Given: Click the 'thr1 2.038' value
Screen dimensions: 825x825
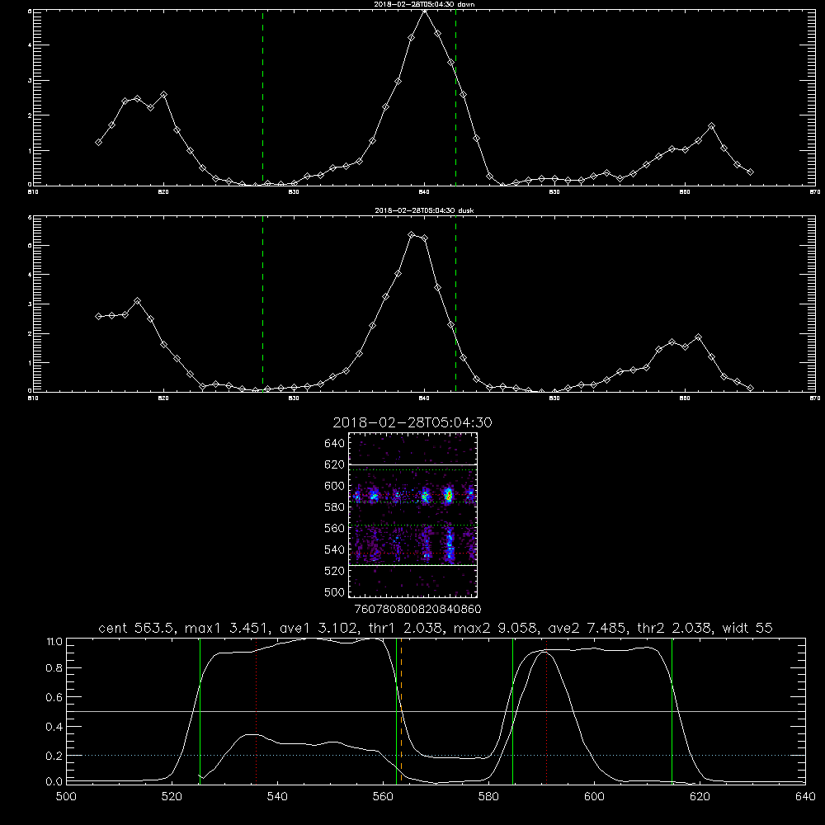Looking at the screenshot, I should point(405,628).
